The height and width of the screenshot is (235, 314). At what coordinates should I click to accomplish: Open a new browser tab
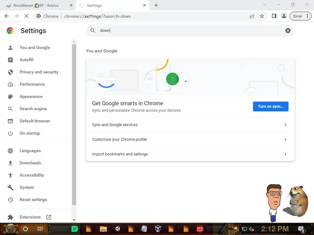(x=156, y=6)
